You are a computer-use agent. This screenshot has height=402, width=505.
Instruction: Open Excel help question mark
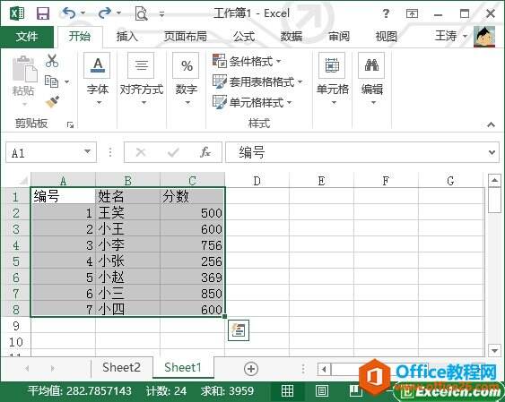[386, 13]
